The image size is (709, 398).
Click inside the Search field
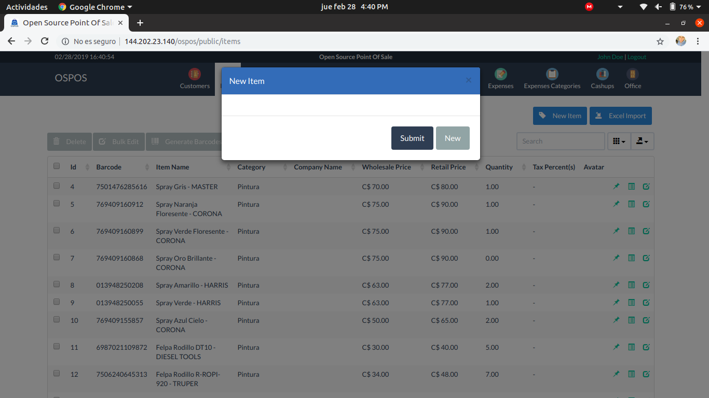coord(560,141)
